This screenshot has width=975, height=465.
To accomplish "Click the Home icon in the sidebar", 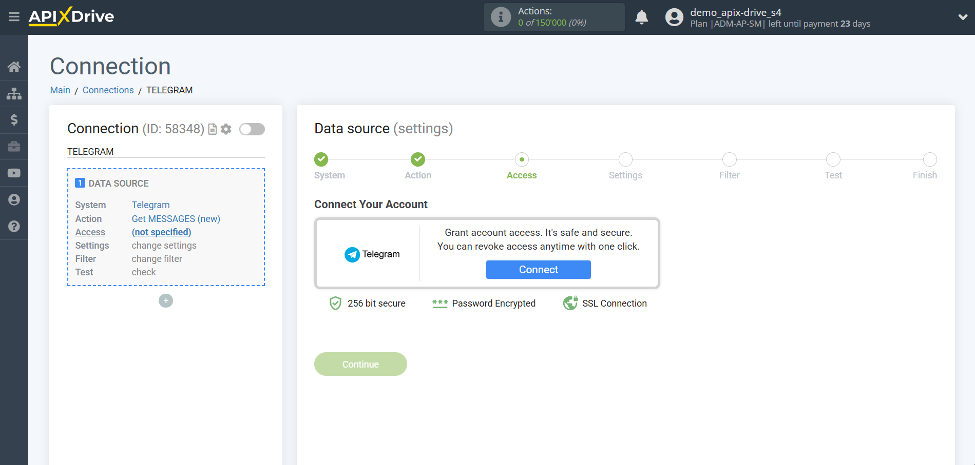I will click(14, 66).
